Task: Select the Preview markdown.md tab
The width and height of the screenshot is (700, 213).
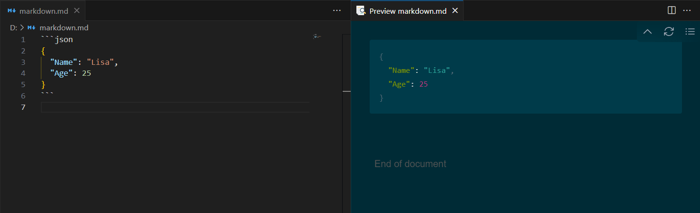Action: (x=408, y=10)
